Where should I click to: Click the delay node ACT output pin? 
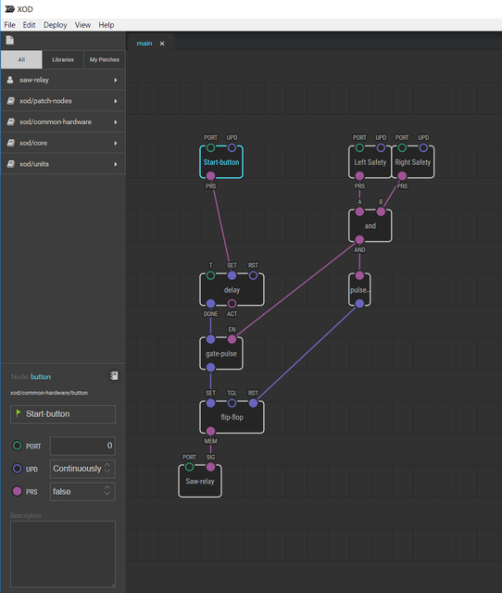[x=232, y=304]
